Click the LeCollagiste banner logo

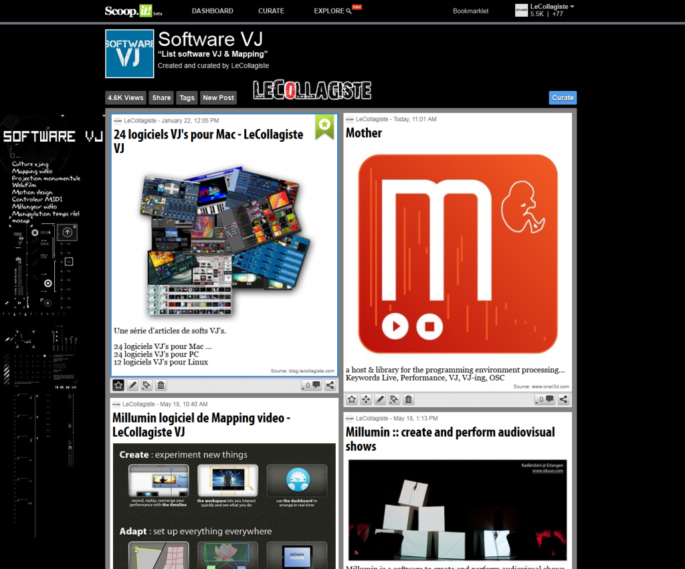click(x=312, y=90)
